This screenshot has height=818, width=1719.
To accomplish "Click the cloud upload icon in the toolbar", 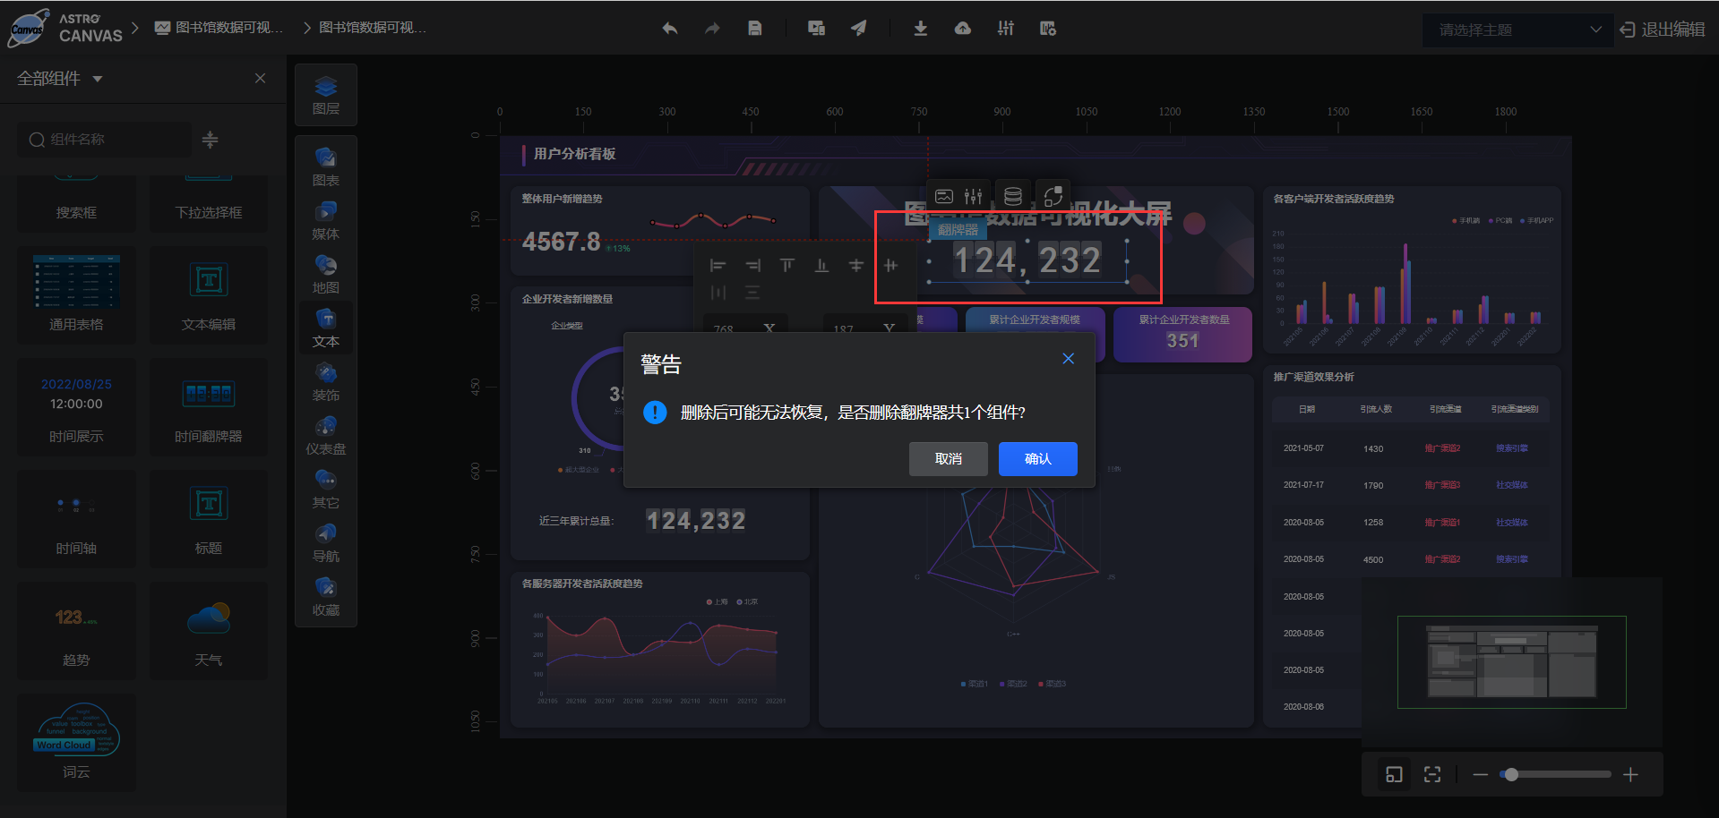I will [962, 28].
